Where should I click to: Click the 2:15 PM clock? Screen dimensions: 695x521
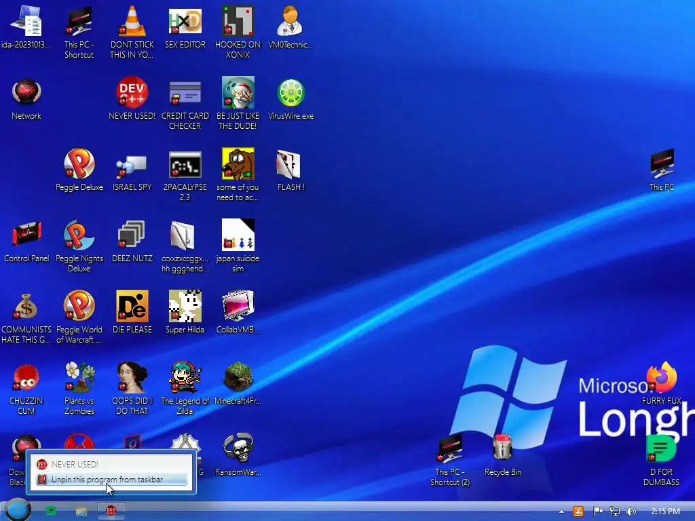coord(666,512)
